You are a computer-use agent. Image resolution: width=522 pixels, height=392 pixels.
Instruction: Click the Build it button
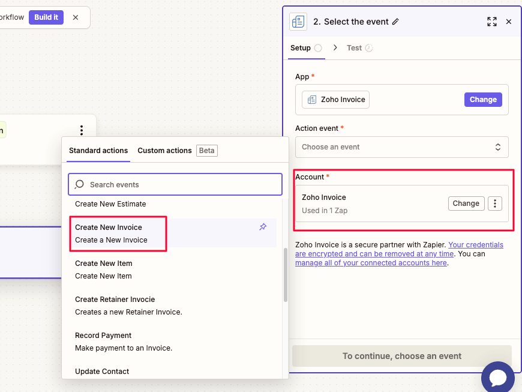46,17
